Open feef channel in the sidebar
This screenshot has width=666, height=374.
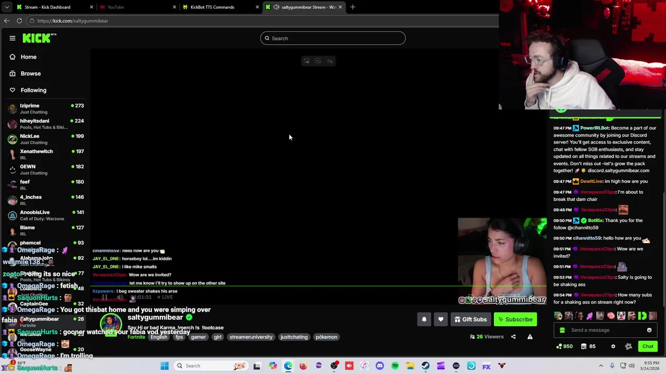pos(46,185)
